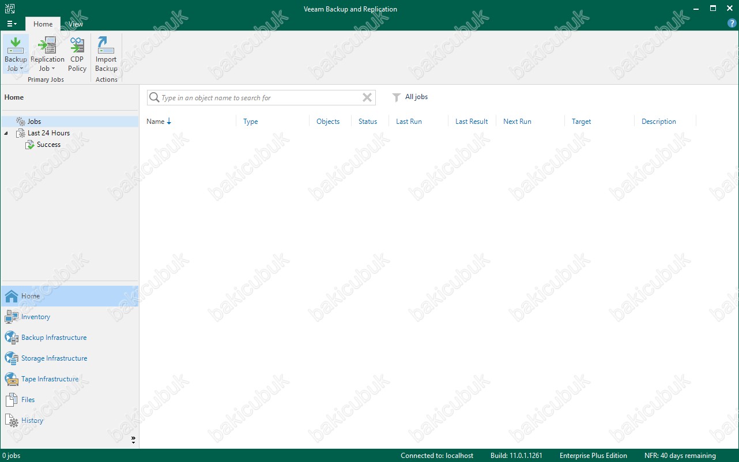Switch to the Home ribbon tab
Image resolution: width=739 pixels, height=462 pixels.
(43, 24)
